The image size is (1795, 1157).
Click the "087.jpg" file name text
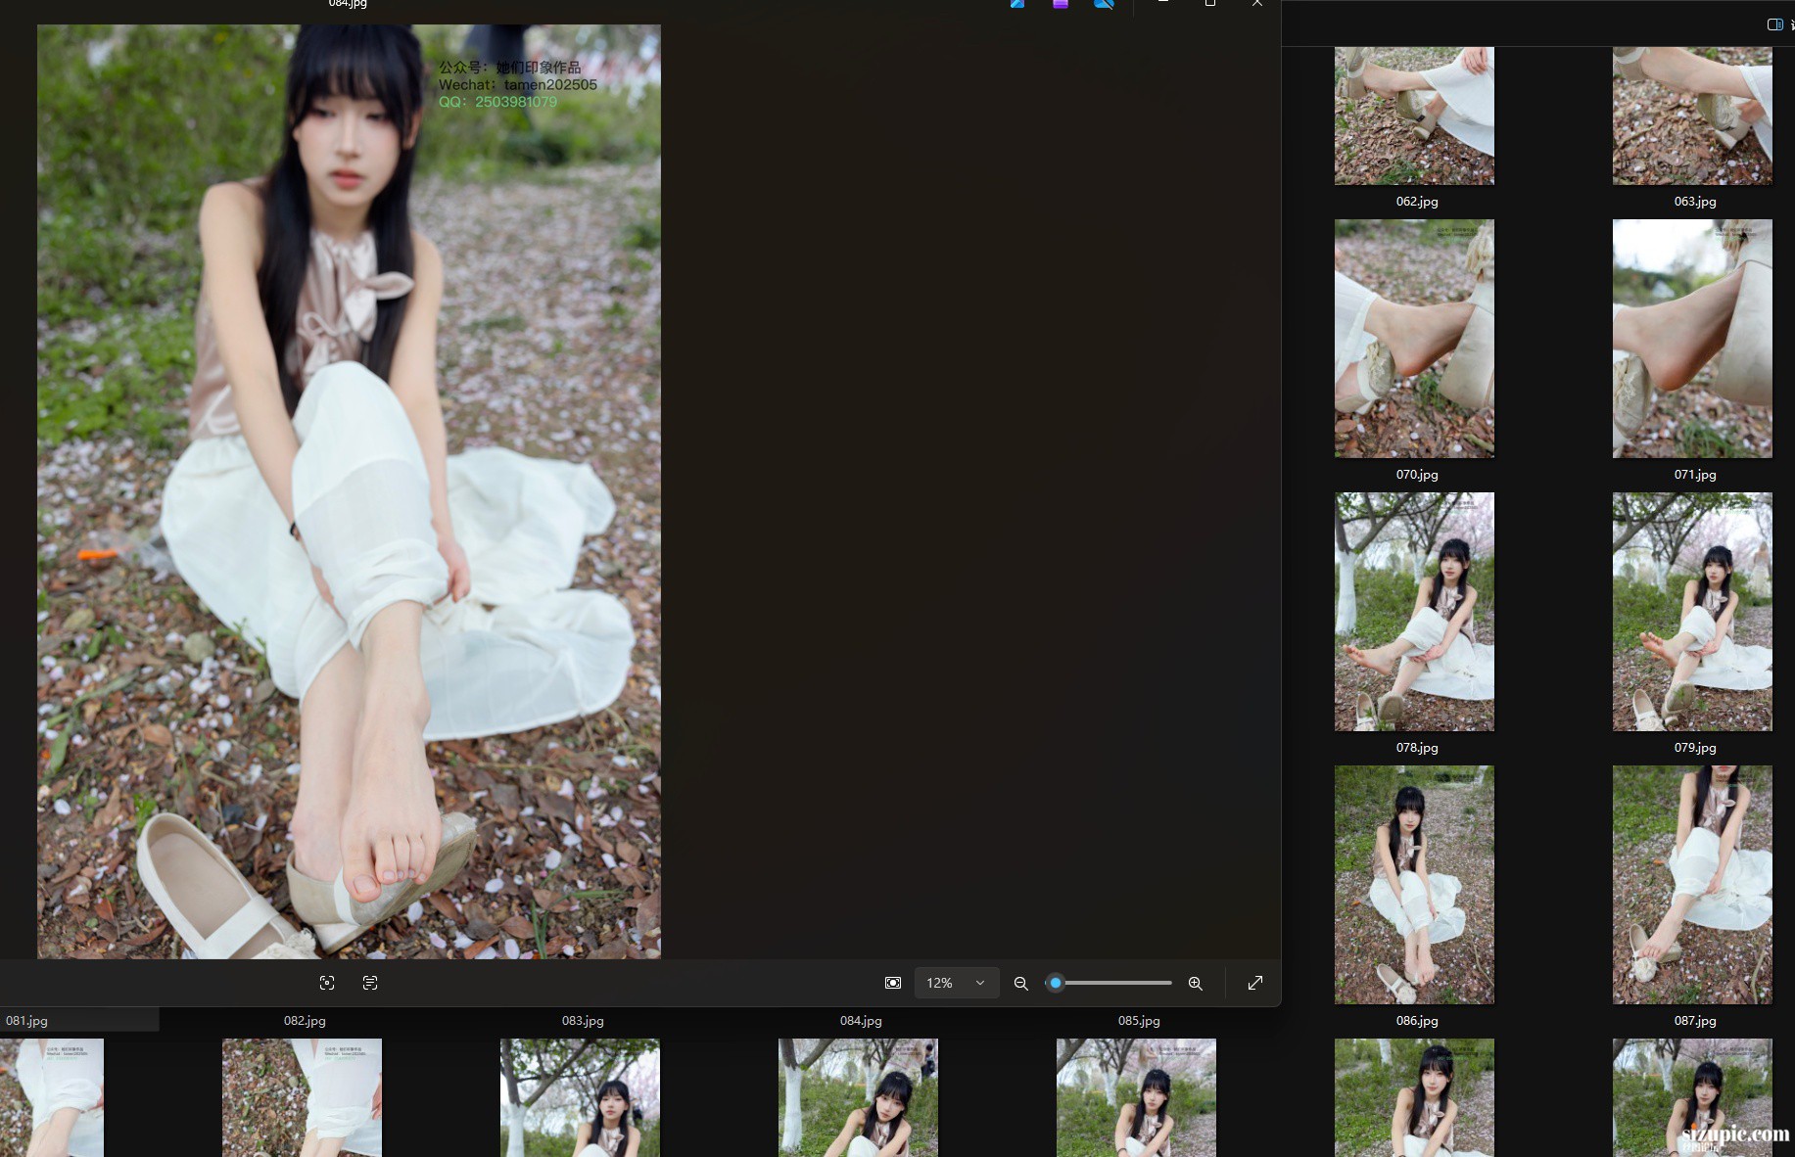coord(1695,1021)
